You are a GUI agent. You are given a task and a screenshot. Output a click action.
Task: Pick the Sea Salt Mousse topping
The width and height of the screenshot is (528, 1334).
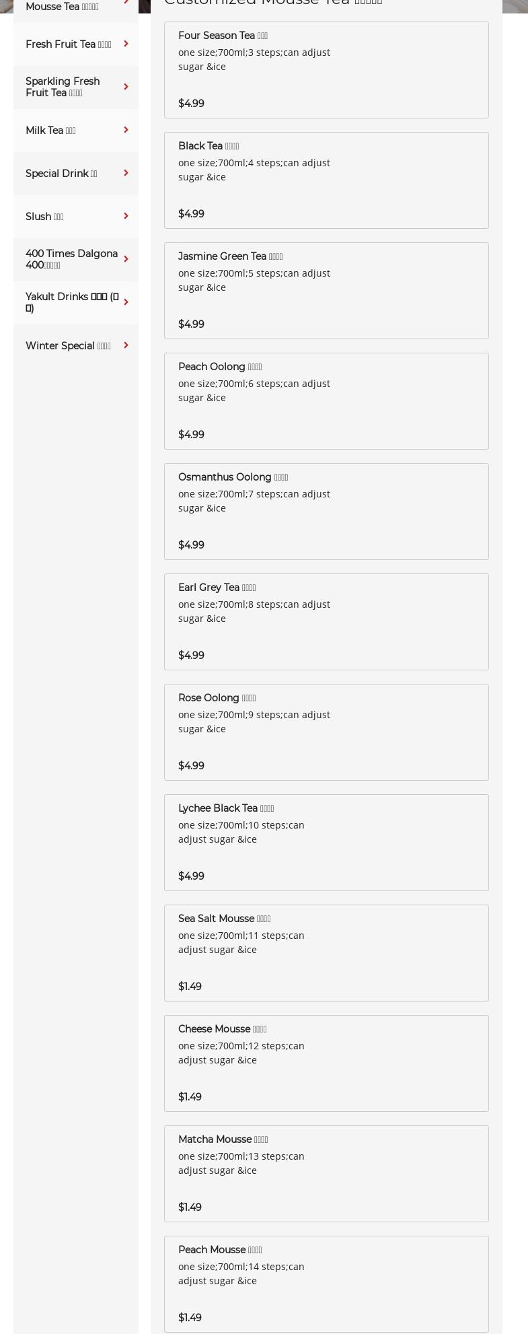326,953
